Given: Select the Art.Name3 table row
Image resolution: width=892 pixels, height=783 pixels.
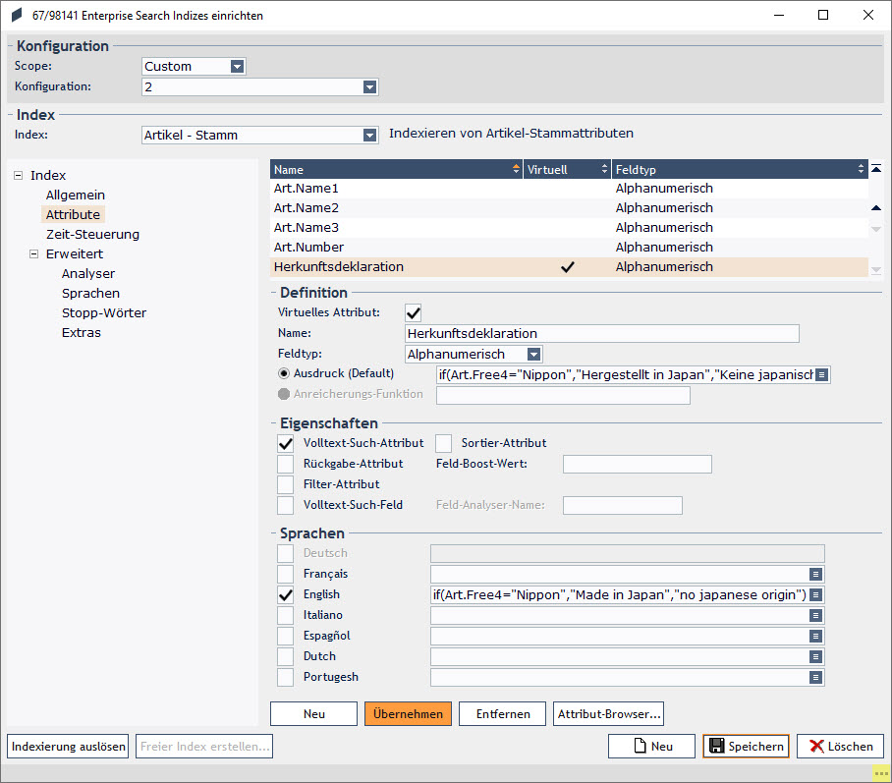Looking at the screenshot, I should [569, 228].
